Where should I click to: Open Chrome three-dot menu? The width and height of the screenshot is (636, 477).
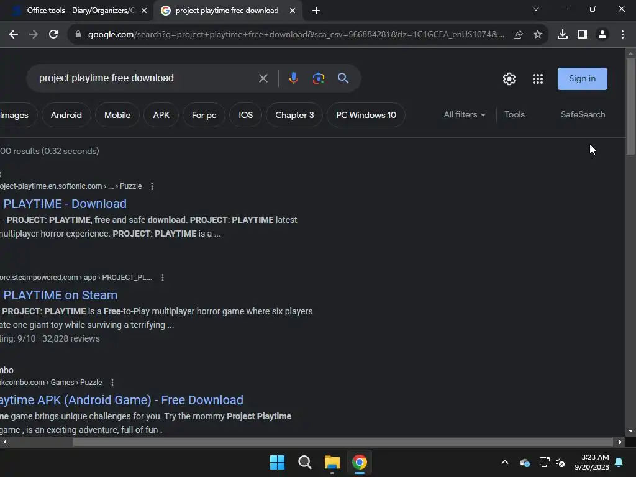pyautogui.click(x=622, y=35)
